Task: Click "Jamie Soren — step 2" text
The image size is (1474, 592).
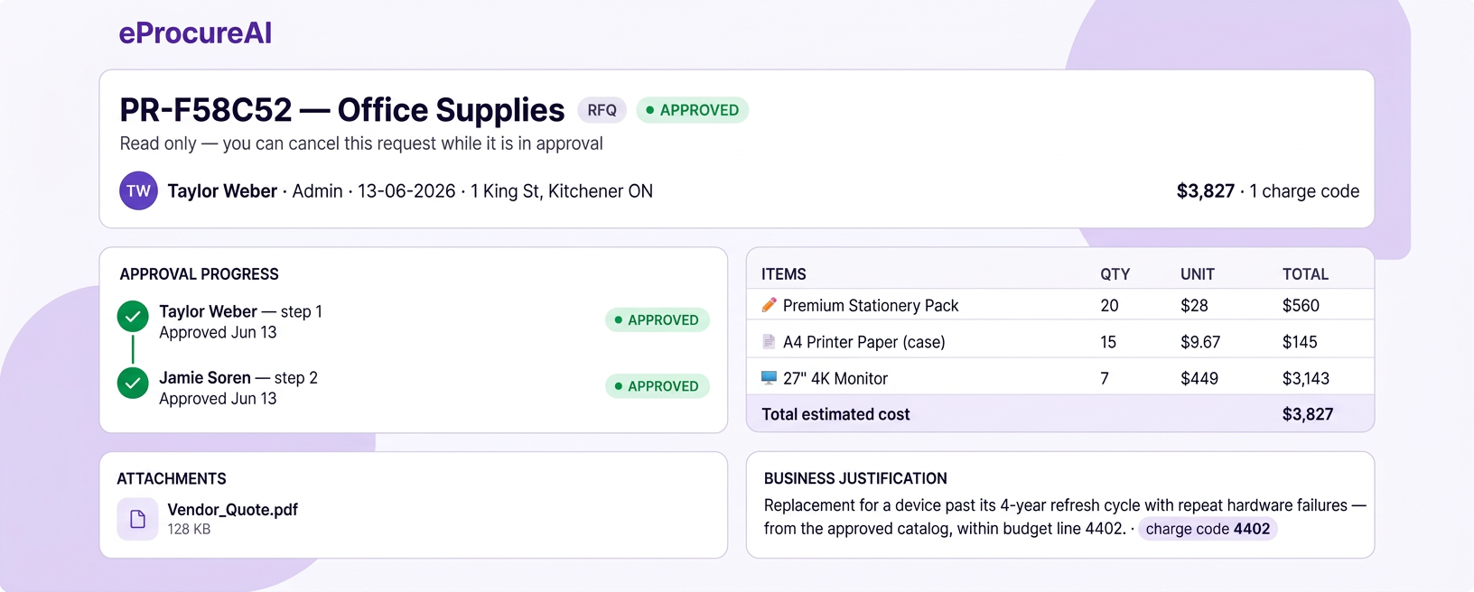Action: 238,378
